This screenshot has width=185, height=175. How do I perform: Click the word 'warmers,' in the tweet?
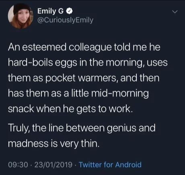(99, 78)
